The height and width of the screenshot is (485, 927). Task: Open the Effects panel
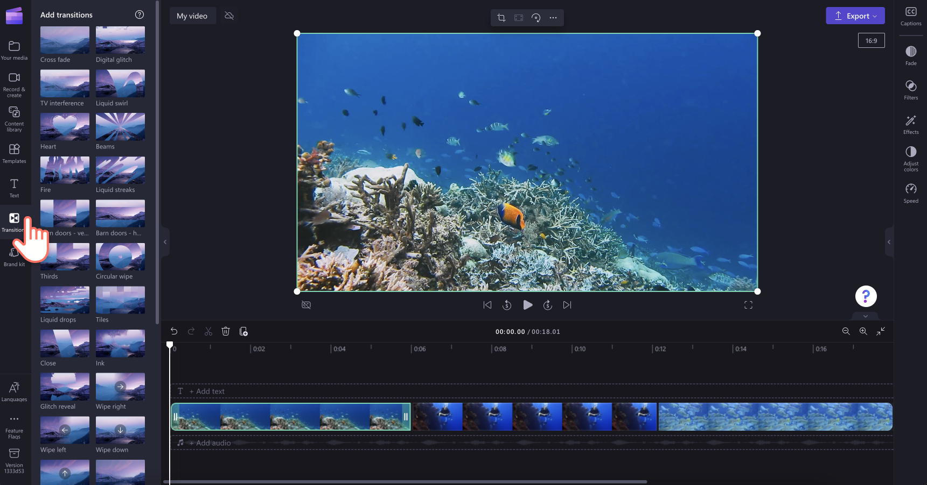pos(911,124)
